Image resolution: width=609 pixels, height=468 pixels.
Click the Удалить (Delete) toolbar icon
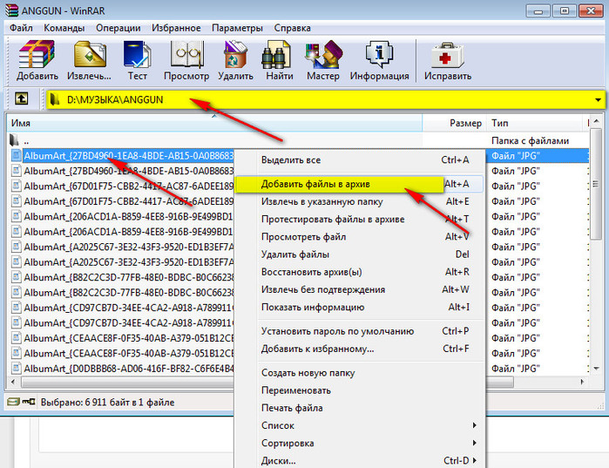(235, 60)
